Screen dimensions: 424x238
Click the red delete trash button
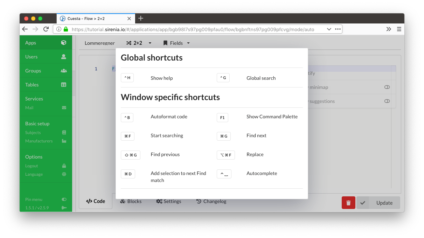tap(348, 202)
